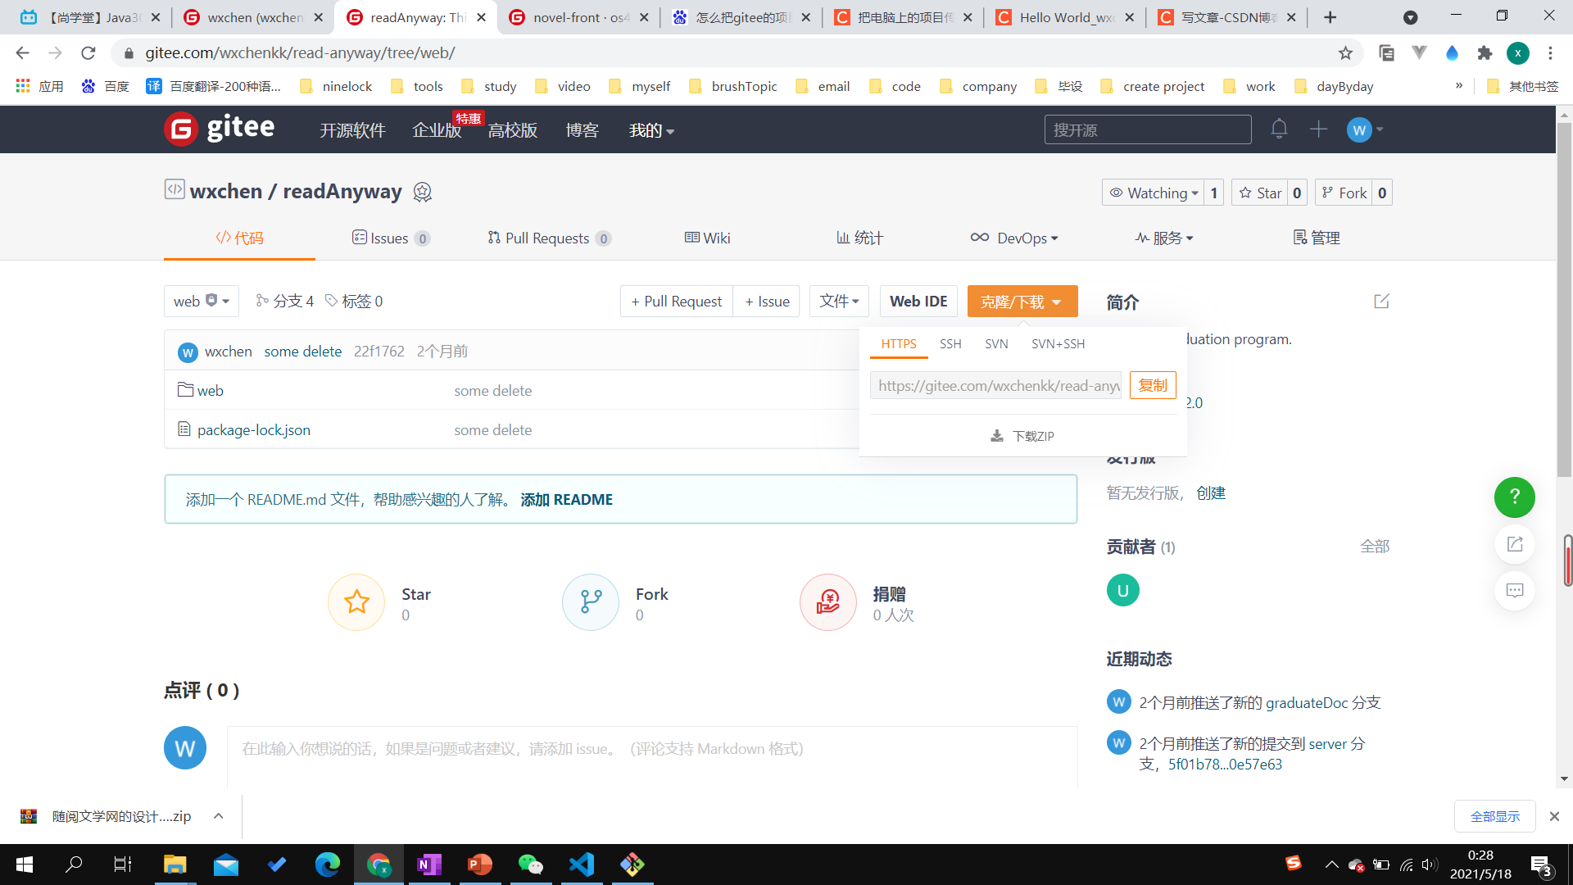
Task: Open the 管理 tab
Action: (1317, 238)
